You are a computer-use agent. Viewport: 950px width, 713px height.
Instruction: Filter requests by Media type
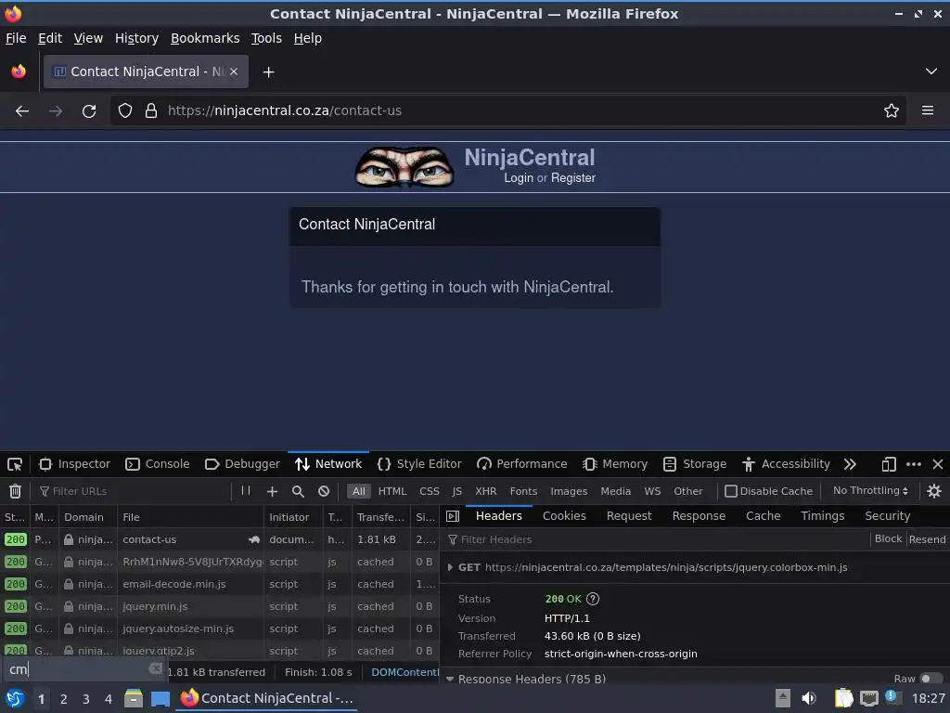616,491
